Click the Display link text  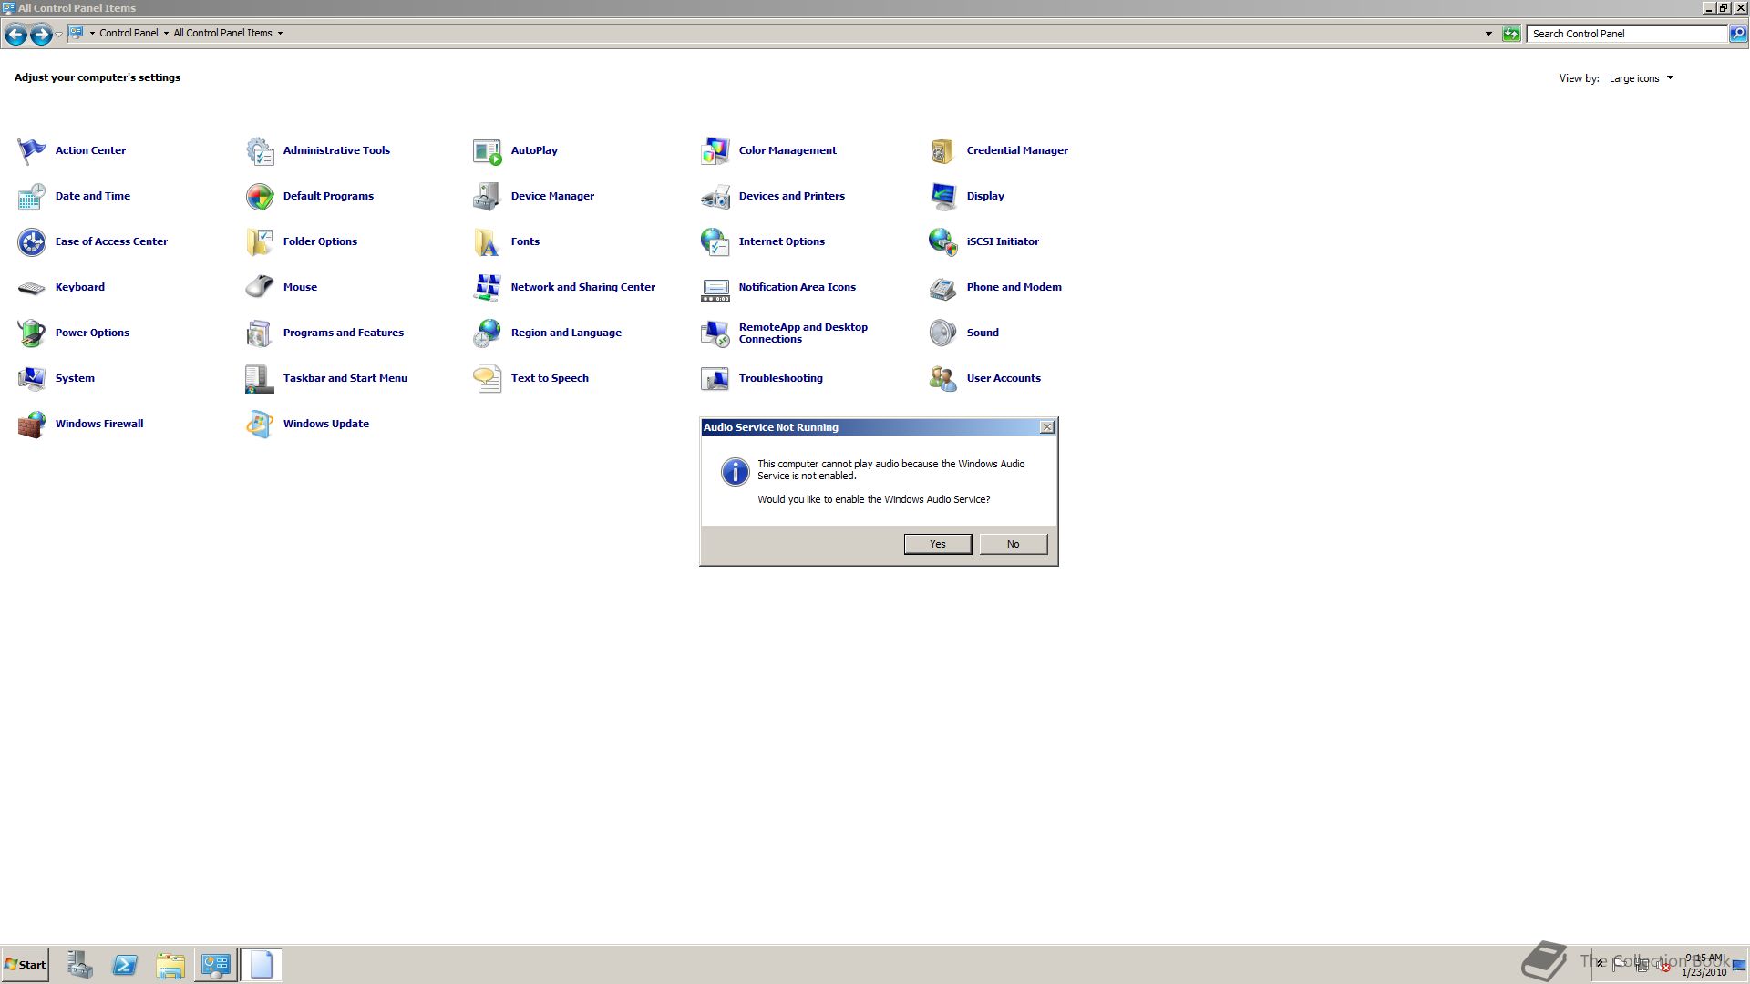coord(985,196)
